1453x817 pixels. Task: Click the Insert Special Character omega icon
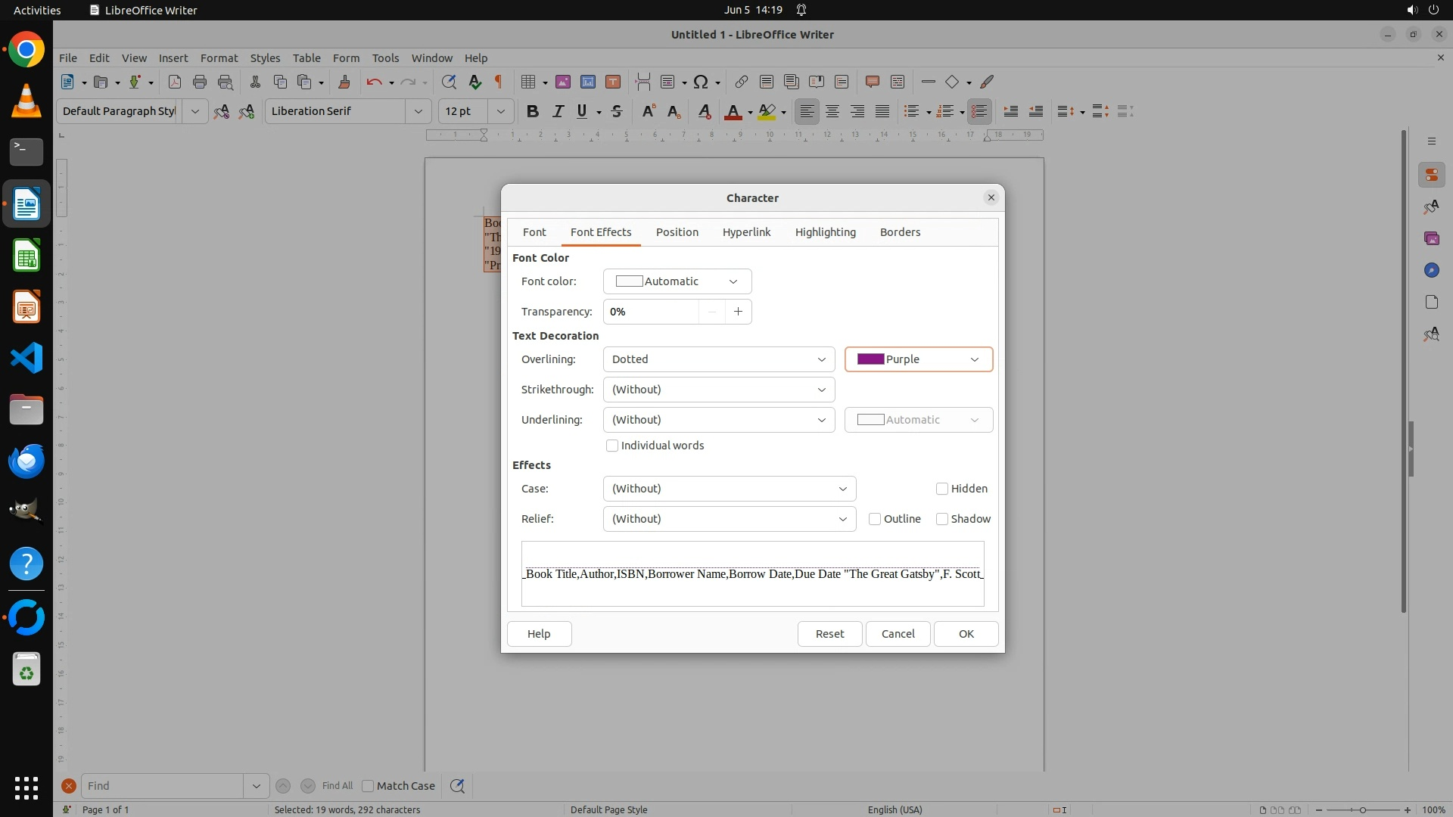click(x=701, y=82)
